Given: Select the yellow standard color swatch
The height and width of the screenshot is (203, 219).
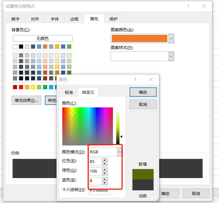Looking at the screenshot, I should coord(33,87).
